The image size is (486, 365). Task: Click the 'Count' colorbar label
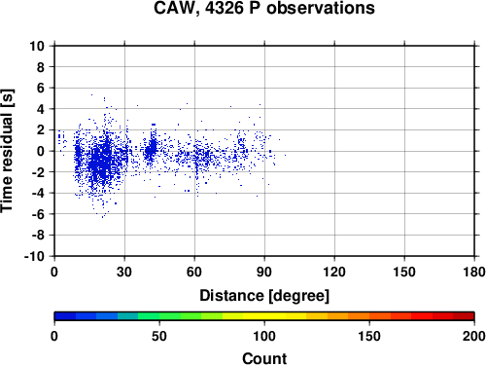pyautogui.click(x=264, y=359)
